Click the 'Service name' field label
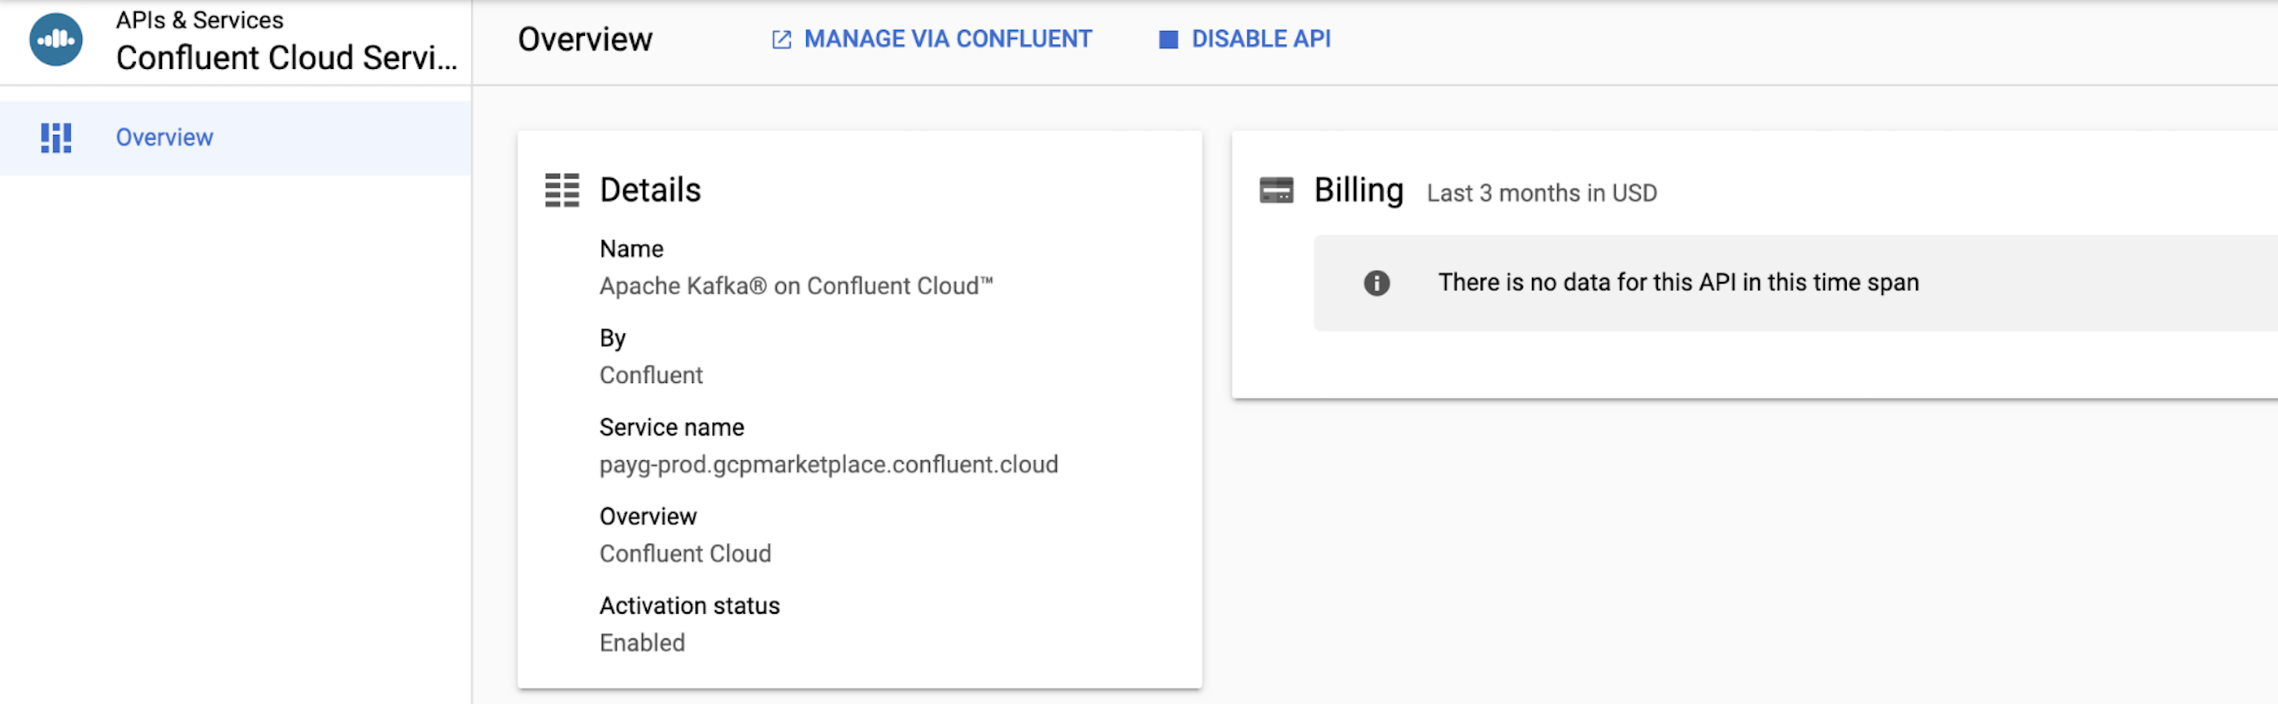2278x704 pixels. [x=671, y=427]
